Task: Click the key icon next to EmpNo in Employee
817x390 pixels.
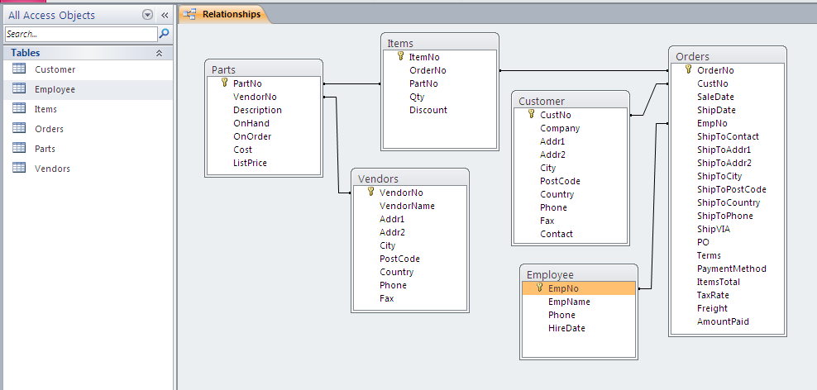Action: (x=539, y=288)
